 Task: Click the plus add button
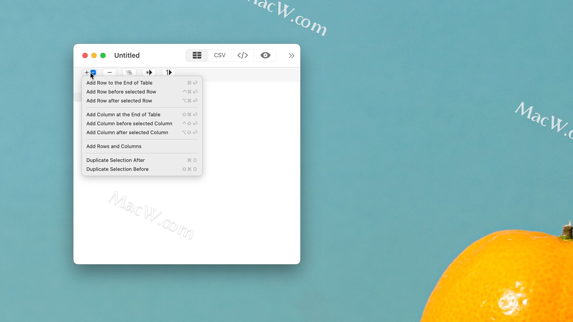pos(87,72)
